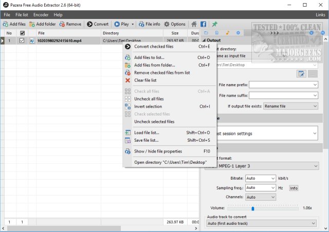Click the Home page house icon

194,24
